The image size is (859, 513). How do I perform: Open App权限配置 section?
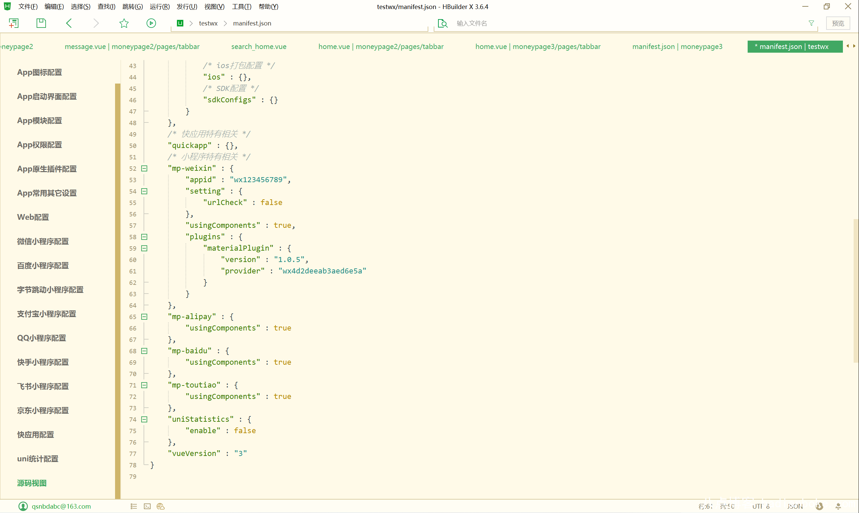pyautogui.click(x=39, y=145)
